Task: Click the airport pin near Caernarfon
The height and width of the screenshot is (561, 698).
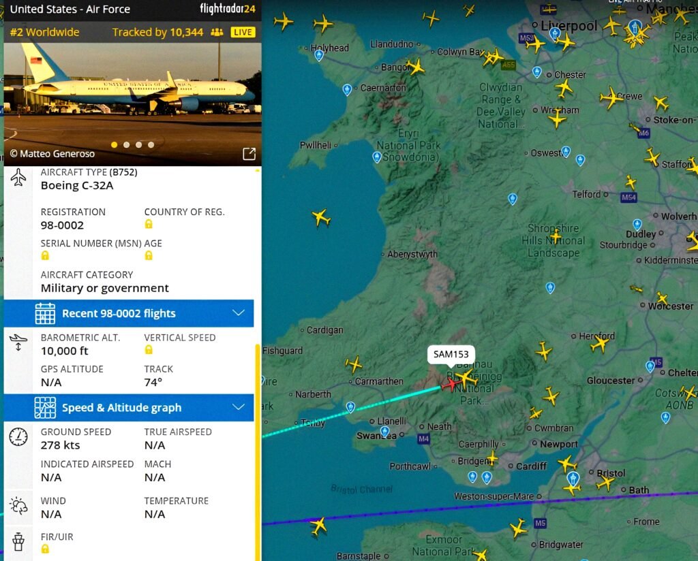Action: tap(347, 89)
